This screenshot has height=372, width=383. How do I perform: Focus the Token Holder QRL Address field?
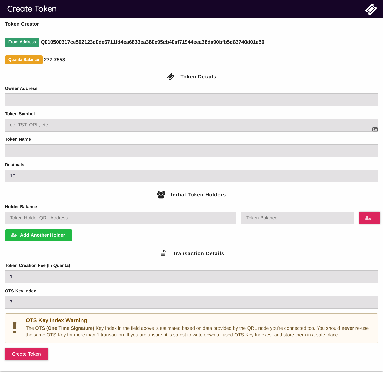tap(120, 218)
